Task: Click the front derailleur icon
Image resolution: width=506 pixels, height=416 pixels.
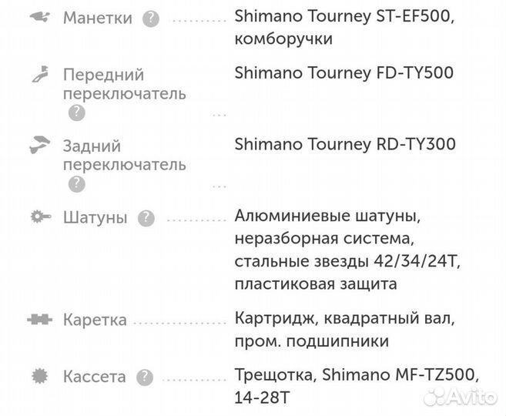Action: tap(38, 75)
